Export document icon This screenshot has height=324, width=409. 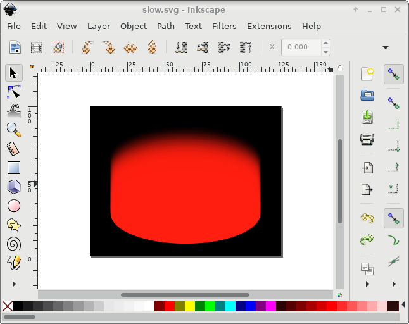coord(367,189)
